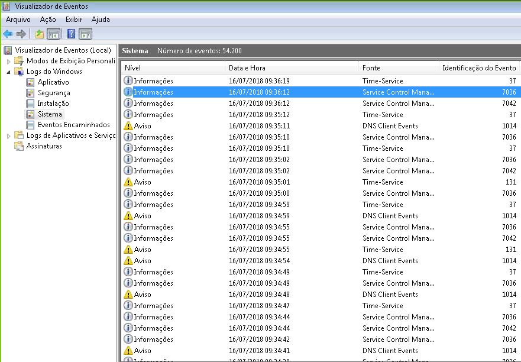Select the Assinaturas tree item
The image size is (521, 362).
point(44,146)
